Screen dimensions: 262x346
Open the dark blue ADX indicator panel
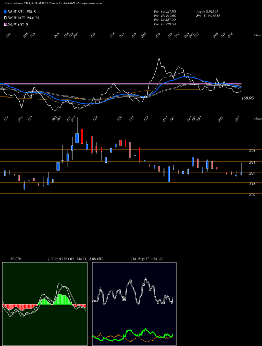tap(134, 304)
